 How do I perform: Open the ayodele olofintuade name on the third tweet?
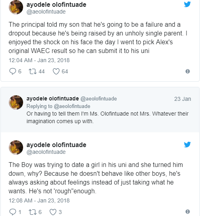(56, 145)
